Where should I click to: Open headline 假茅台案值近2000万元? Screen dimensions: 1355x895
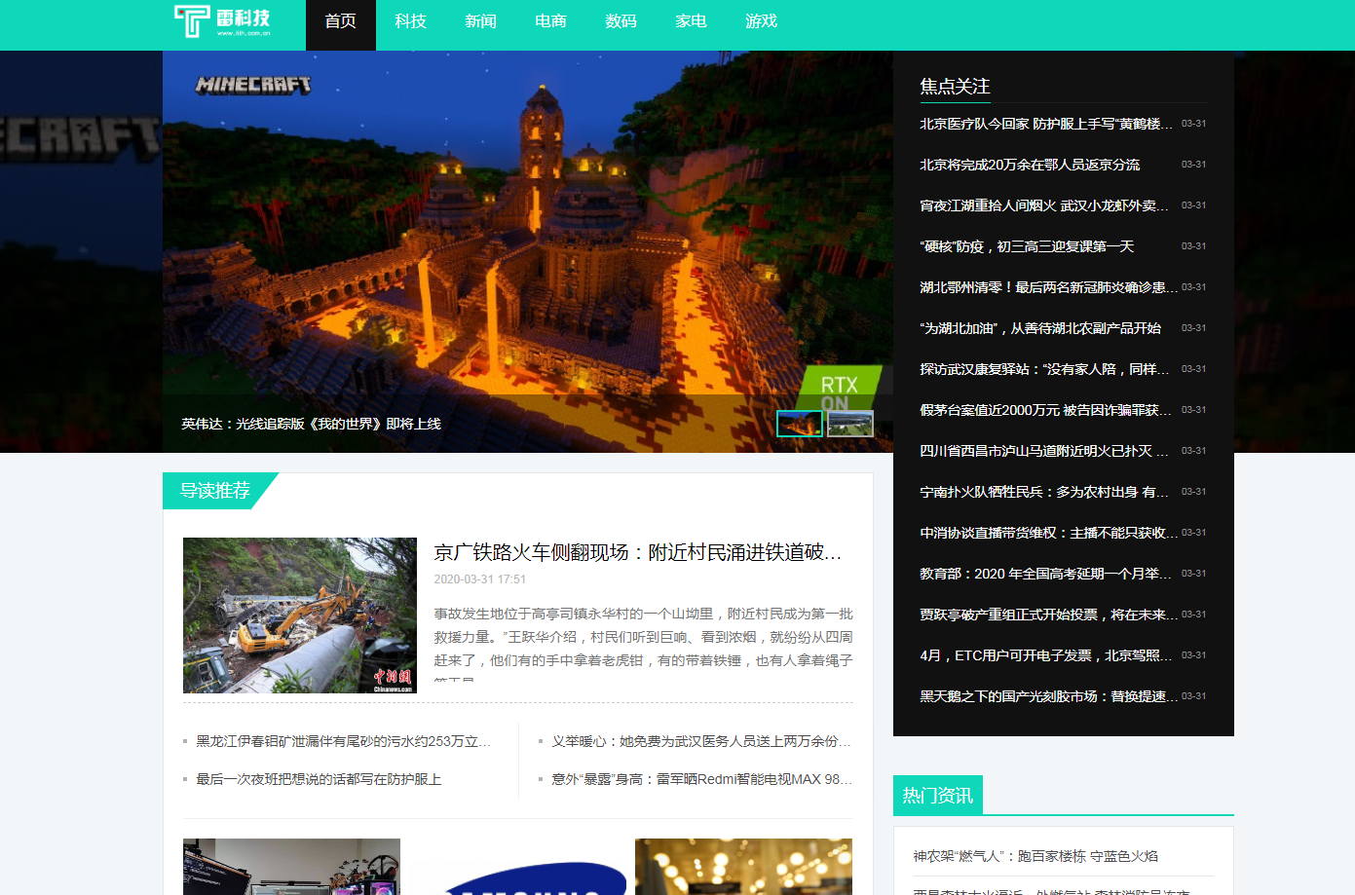click(x=1046, y=410)
